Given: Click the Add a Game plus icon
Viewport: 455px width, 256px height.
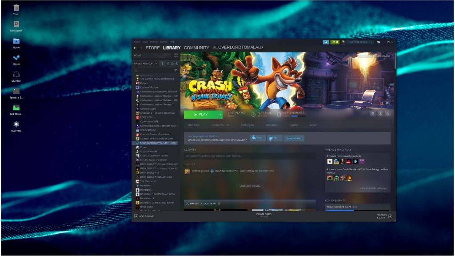Looking at the screenshot, I should pyautogui.click(x=136, y=216).
